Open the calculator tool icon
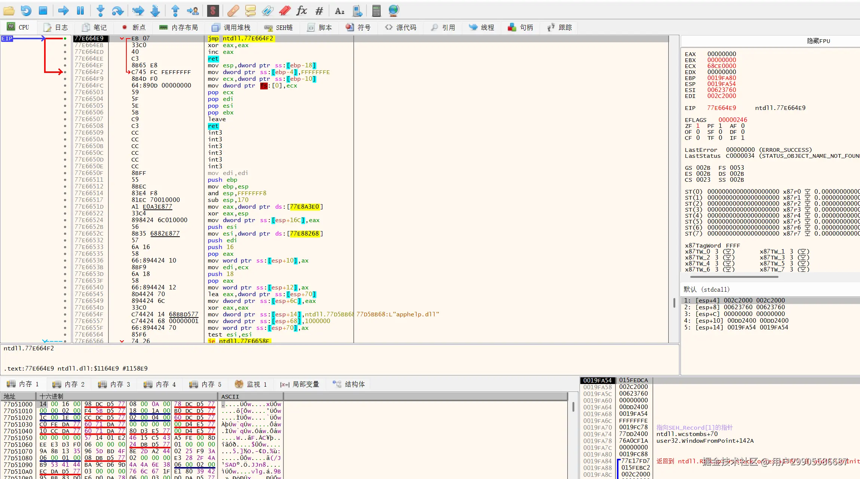860x479 pixels. pyautogui.click(x=376, y=11)
